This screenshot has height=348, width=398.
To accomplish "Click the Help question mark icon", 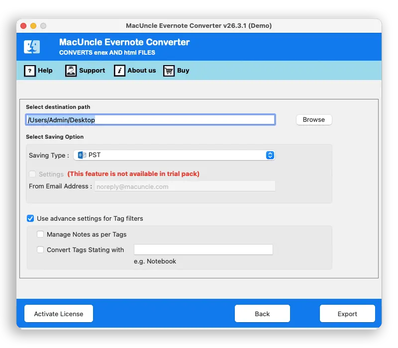I will point(30,71).
